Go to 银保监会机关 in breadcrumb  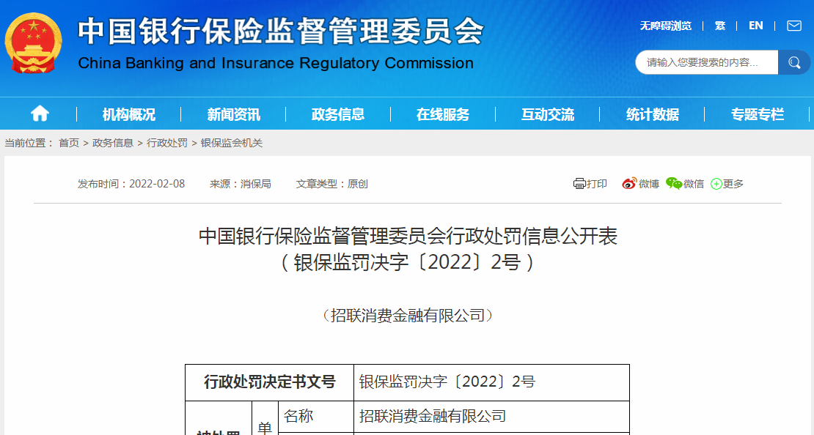(x=232, y=143)
